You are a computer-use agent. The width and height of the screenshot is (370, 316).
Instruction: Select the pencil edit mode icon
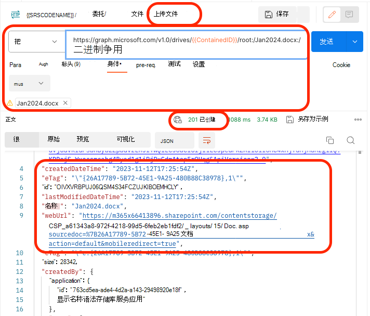click(x=332, y=15)
